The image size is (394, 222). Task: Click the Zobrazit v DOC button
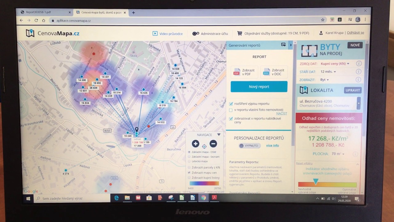(274, 72)
